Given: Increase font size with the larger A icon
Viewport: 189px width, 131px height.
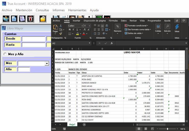Looking at the screenshot, I should [85, 30].
